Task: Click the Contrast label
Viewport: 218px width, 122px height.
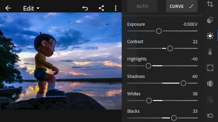Action: 135,42
